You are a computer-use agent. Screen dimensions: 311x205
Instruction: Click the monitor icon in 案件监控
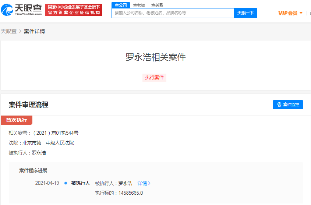tap(279, 105)
